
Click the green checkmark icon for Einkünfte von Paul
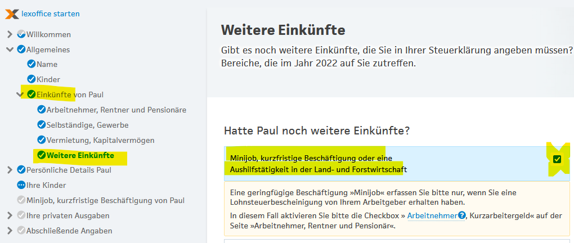click(x=32, y=94)
